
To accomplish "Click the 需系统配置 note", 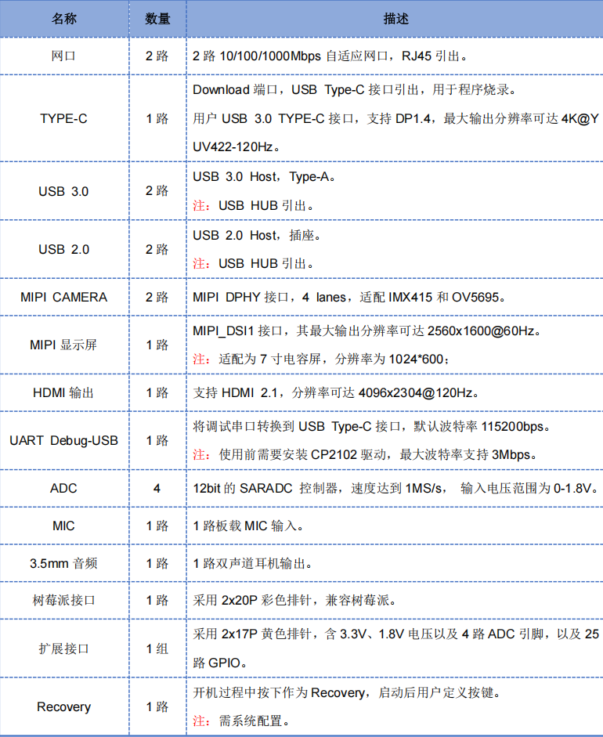I will (241, 721).
